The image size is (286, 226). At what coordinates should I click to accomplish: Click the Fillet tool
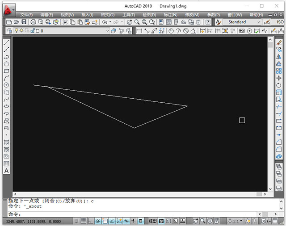point(279,149)
